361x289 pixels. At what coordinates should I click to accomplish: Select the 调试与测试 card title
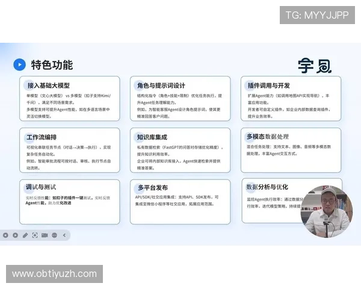(x=41, y=187)
